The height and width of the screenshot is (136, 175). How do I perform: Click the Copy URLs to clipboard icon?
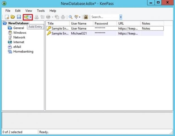point(57,17)
